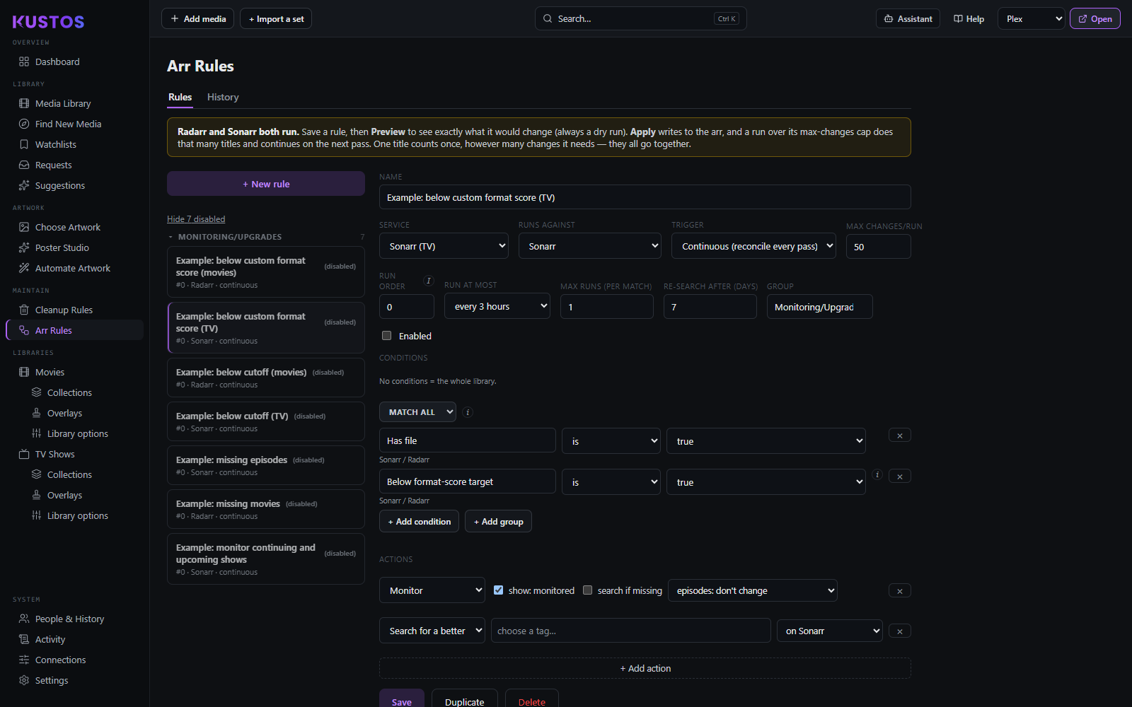
Task: Click the Suggestions sparkle icon
Action: pos(24,185)
